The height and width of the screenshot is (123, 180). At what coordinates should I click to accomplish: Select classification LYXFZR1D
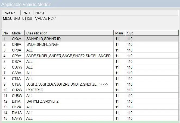tap(35, 90)
